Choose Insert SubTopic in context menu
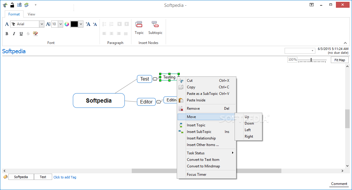Image resolution: width=352 pixels, height=190 pixels. click(x=207, y=132)
